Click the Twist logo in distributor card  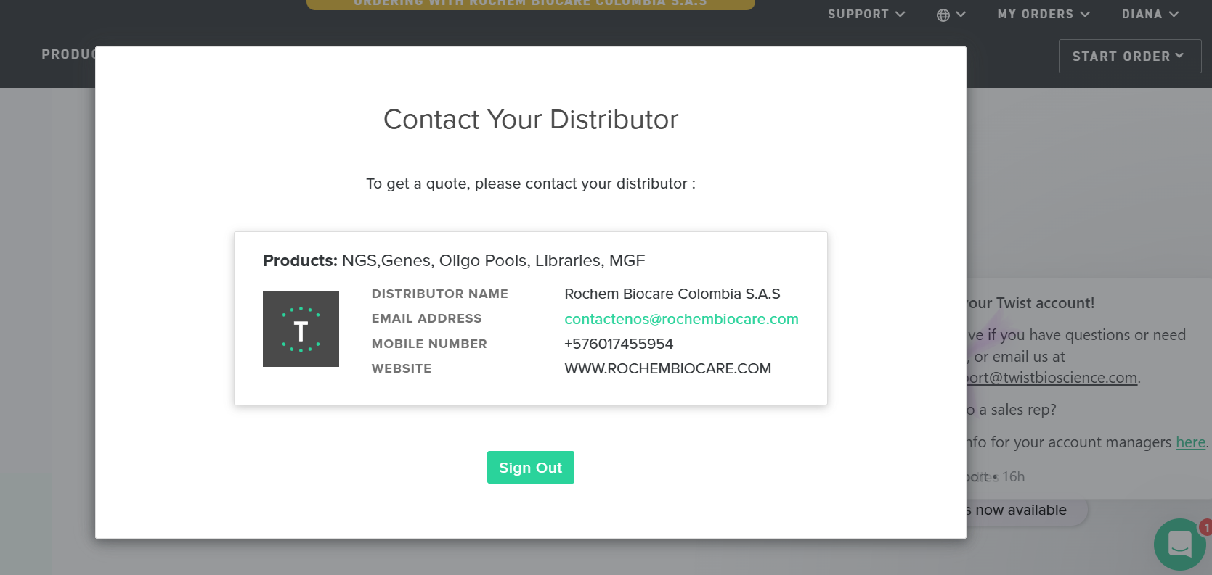tap(301, 329)
